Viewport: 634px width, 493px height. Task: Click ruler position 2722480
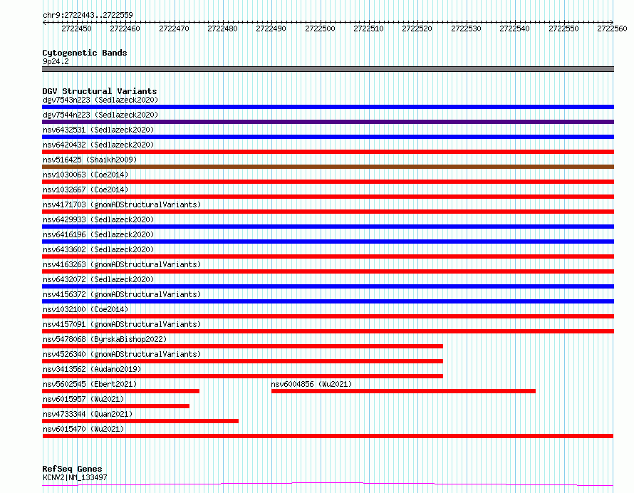pos(222,28)
